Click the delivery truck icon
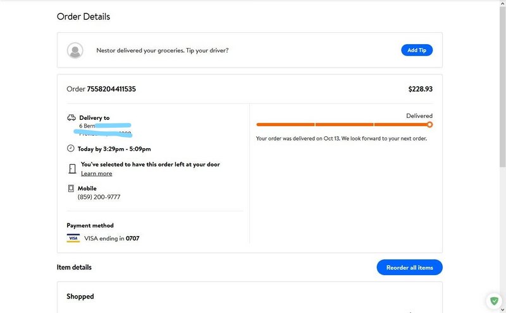Image resolution: width=506 pixels, height=313 pixels. tap(71, 117)
